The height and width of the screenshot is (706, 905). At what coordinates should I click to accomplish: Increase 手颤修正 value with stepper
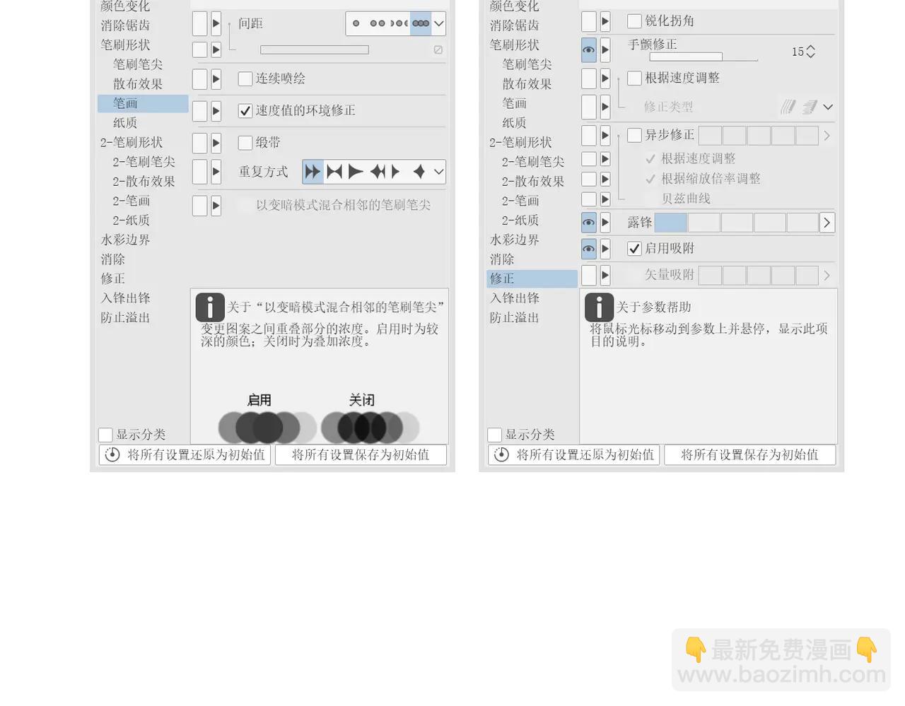click(810, 47)
